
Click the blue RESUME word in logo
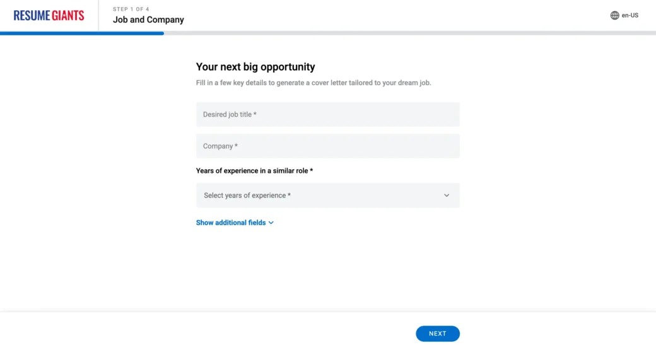coord(32,16)
